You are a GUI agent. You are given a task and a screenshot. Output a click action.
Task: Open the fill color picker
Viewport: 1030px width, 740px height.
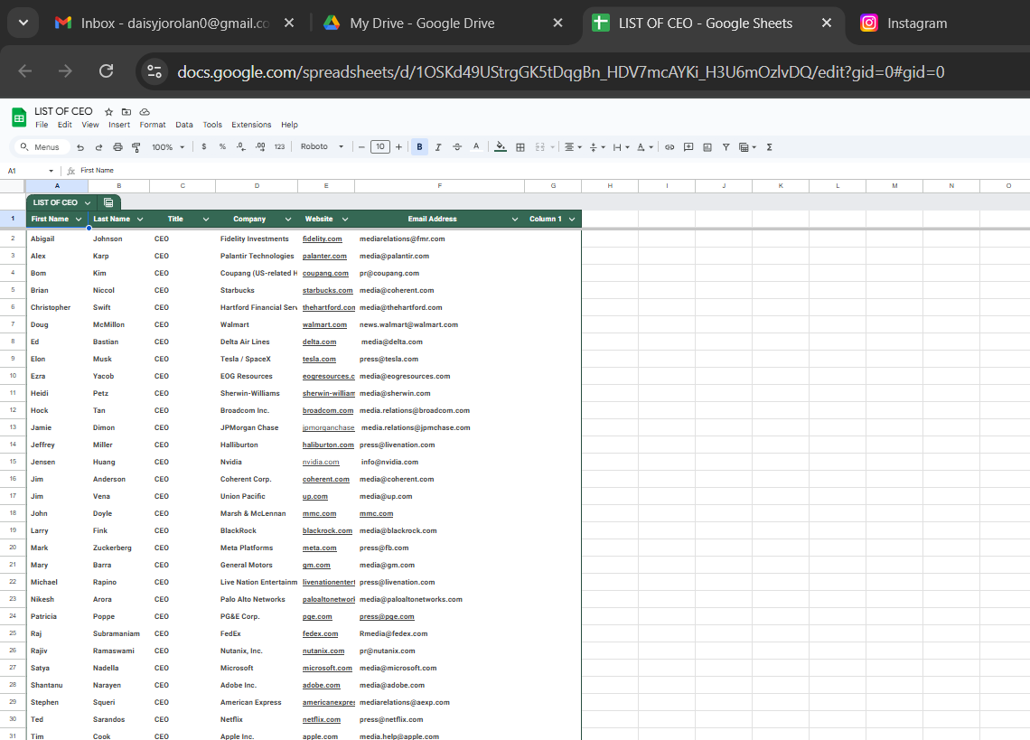pos(501,147)
